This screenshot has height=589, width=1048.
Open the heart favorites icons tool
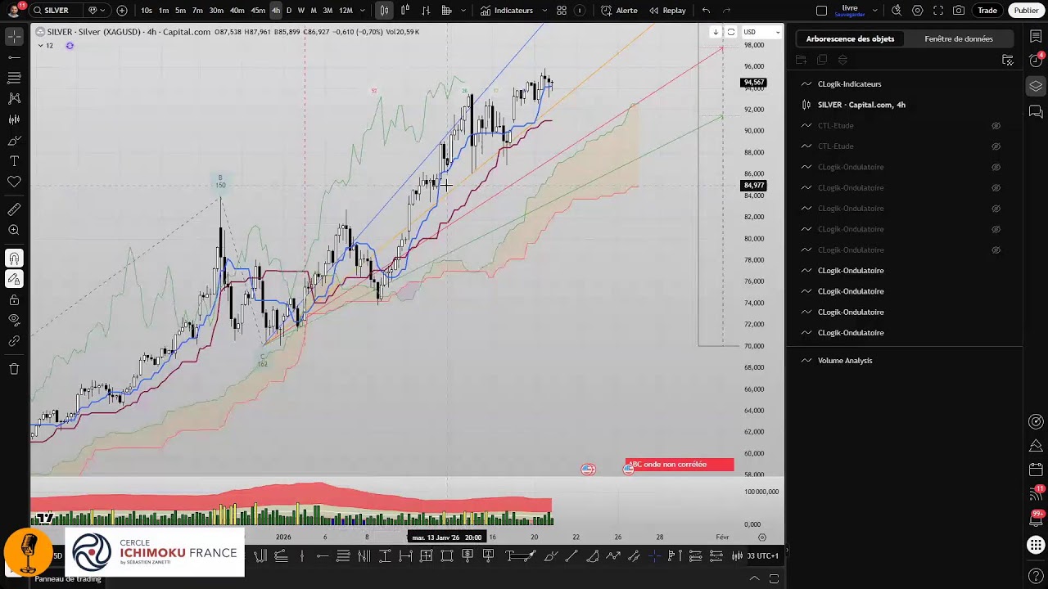pyautogui.click(x=14, y=182)
